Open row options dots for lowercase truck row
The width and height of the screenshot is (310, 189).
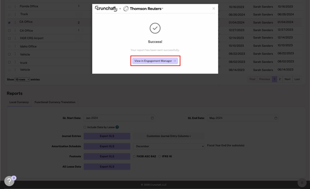pyautogui.click(x=15, y=62)
